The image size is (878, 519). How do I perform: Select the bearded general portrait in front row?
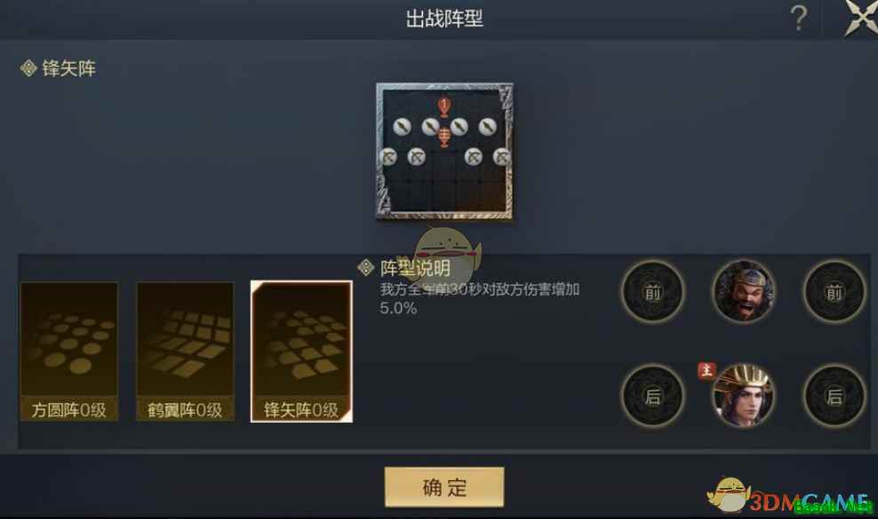[744, 291]
